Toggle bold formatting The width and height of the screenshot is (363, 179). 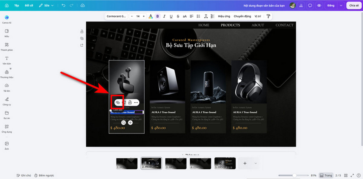pyautogui.click(x=157, y=16)
